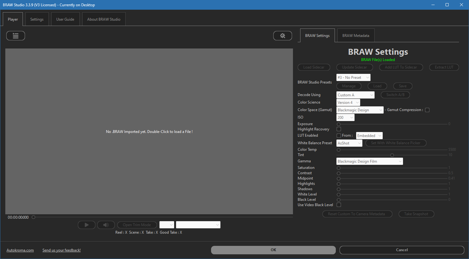Click the Manage presets button
Viewport: 469px width, 259px height.
pos(349,86)
